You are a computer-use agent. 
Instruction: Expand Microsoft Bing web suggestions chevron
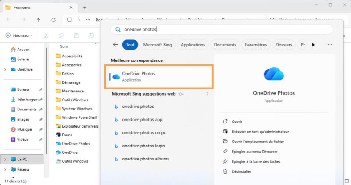pos(208,94)
